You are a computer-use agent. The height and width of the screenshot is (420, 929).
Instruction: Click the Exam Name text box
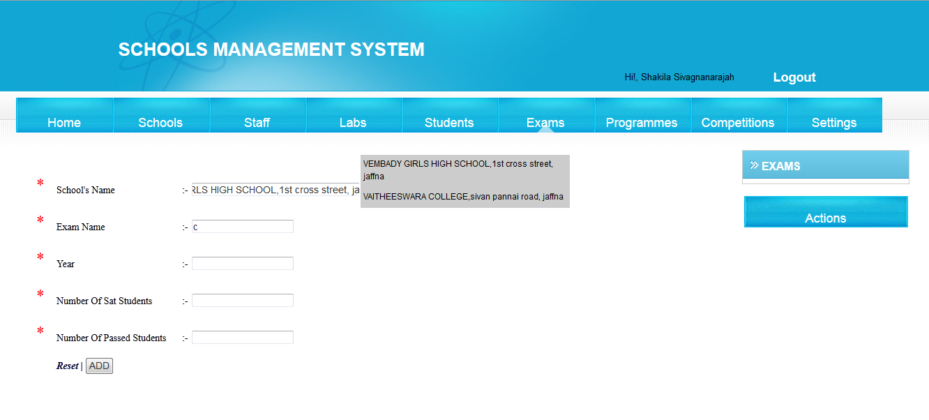(242, 226)
